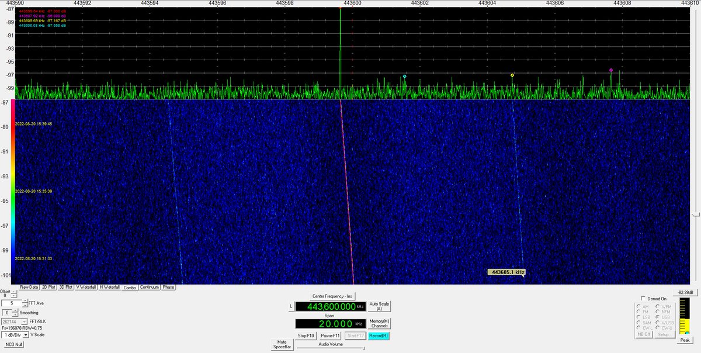Select the SAM demodulation radio button
The height and width of the screenshot is (353, 701).
(639, 322)
